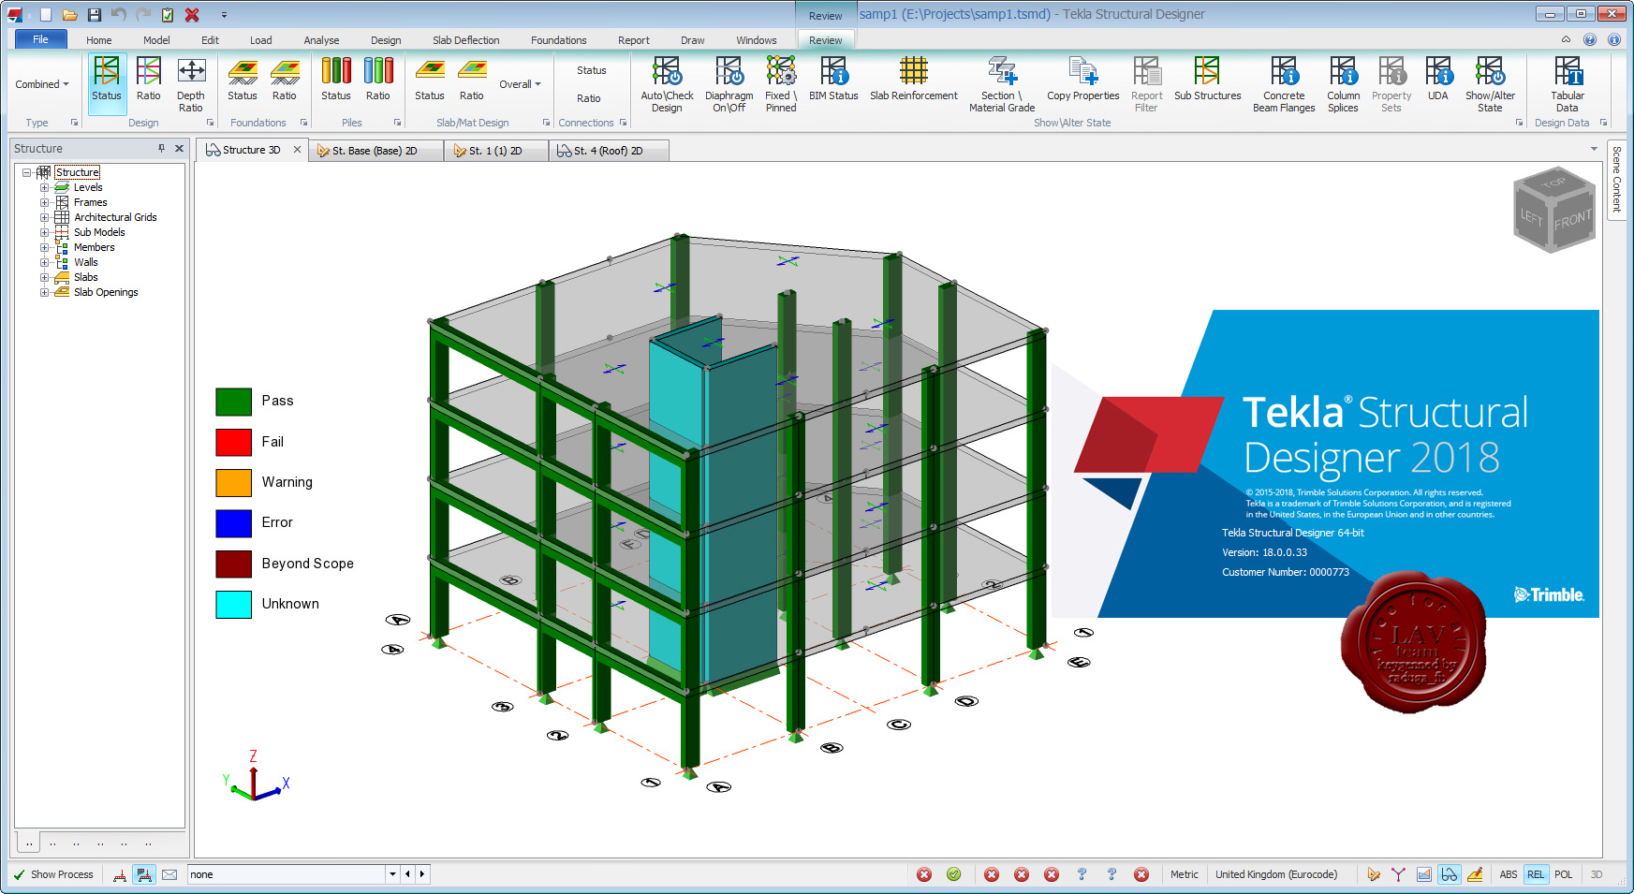Open BIM Status review

(833, 80)
